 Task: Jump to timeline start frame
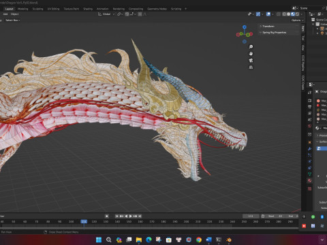(x=116, y=216)
